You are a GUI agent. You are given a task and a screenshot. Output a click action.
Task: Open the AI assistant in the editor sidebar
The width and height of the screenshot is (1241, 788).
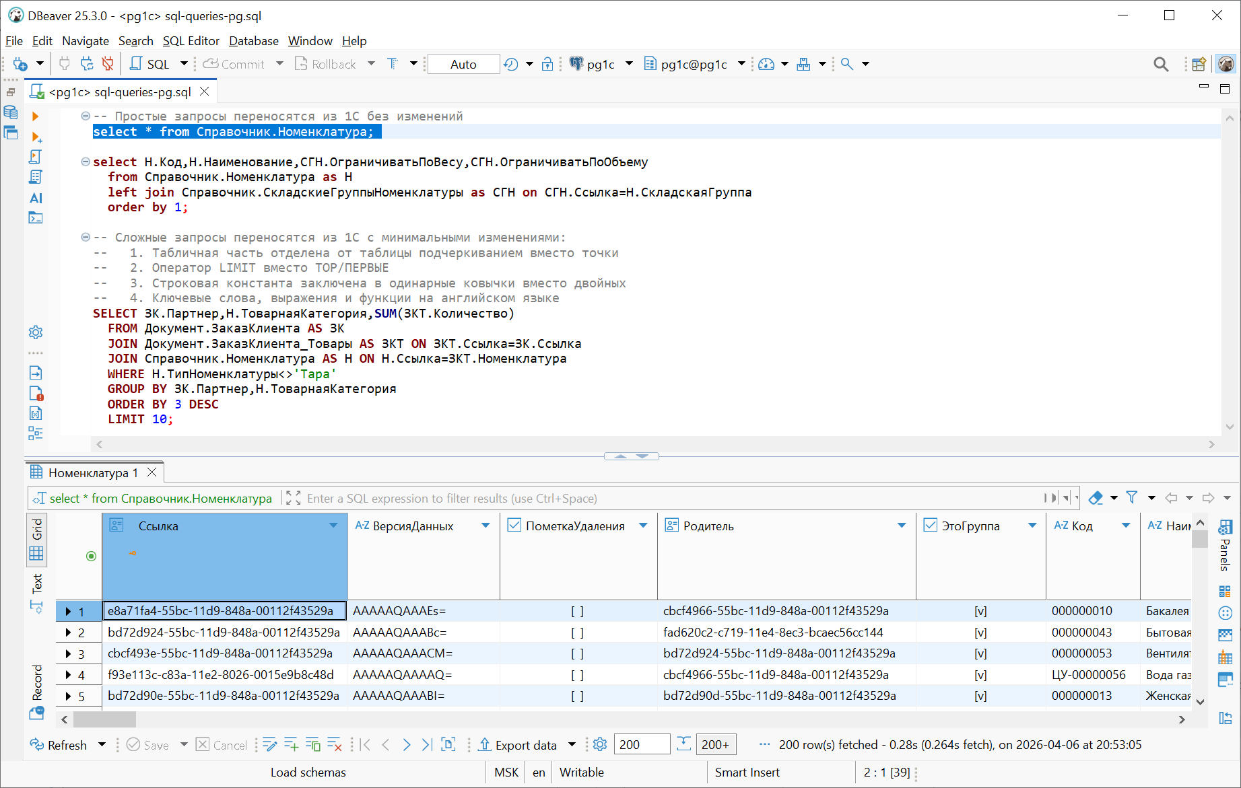tap(35, 198)
